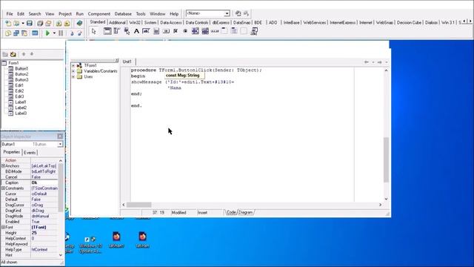Click the View Form icon
Image resolution: width=474 pixels, height=267 pixels.
(16, 33)
